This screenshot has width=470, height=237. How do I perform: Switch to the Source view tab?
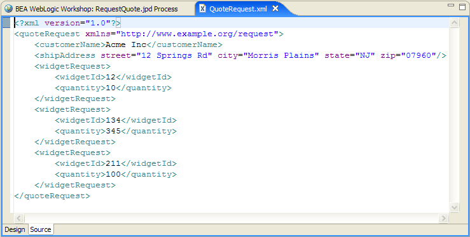pos(41,229)
